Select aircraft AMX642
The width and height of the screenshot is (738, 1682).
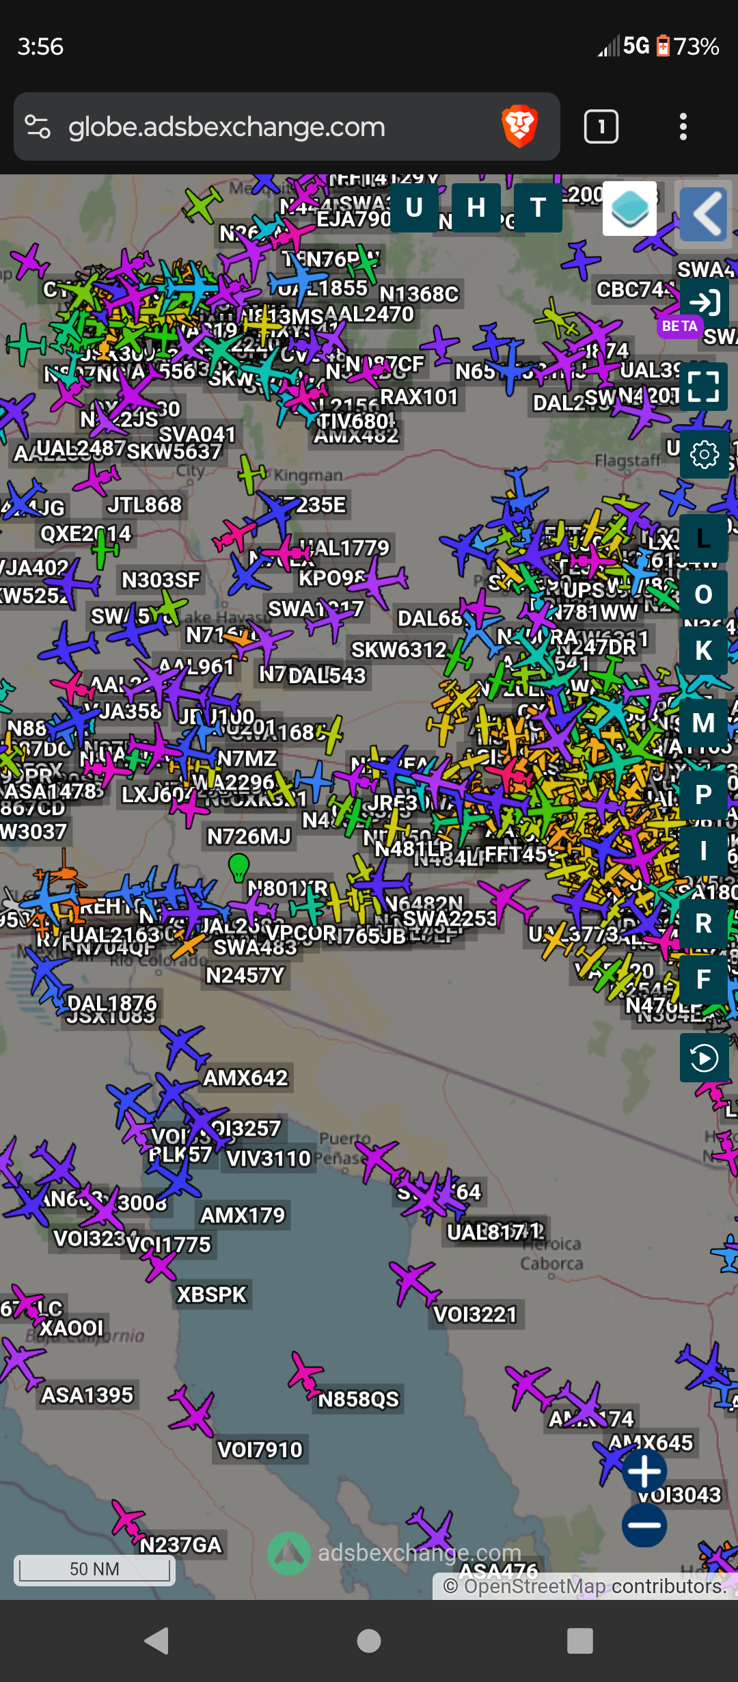coord(245,1078)
